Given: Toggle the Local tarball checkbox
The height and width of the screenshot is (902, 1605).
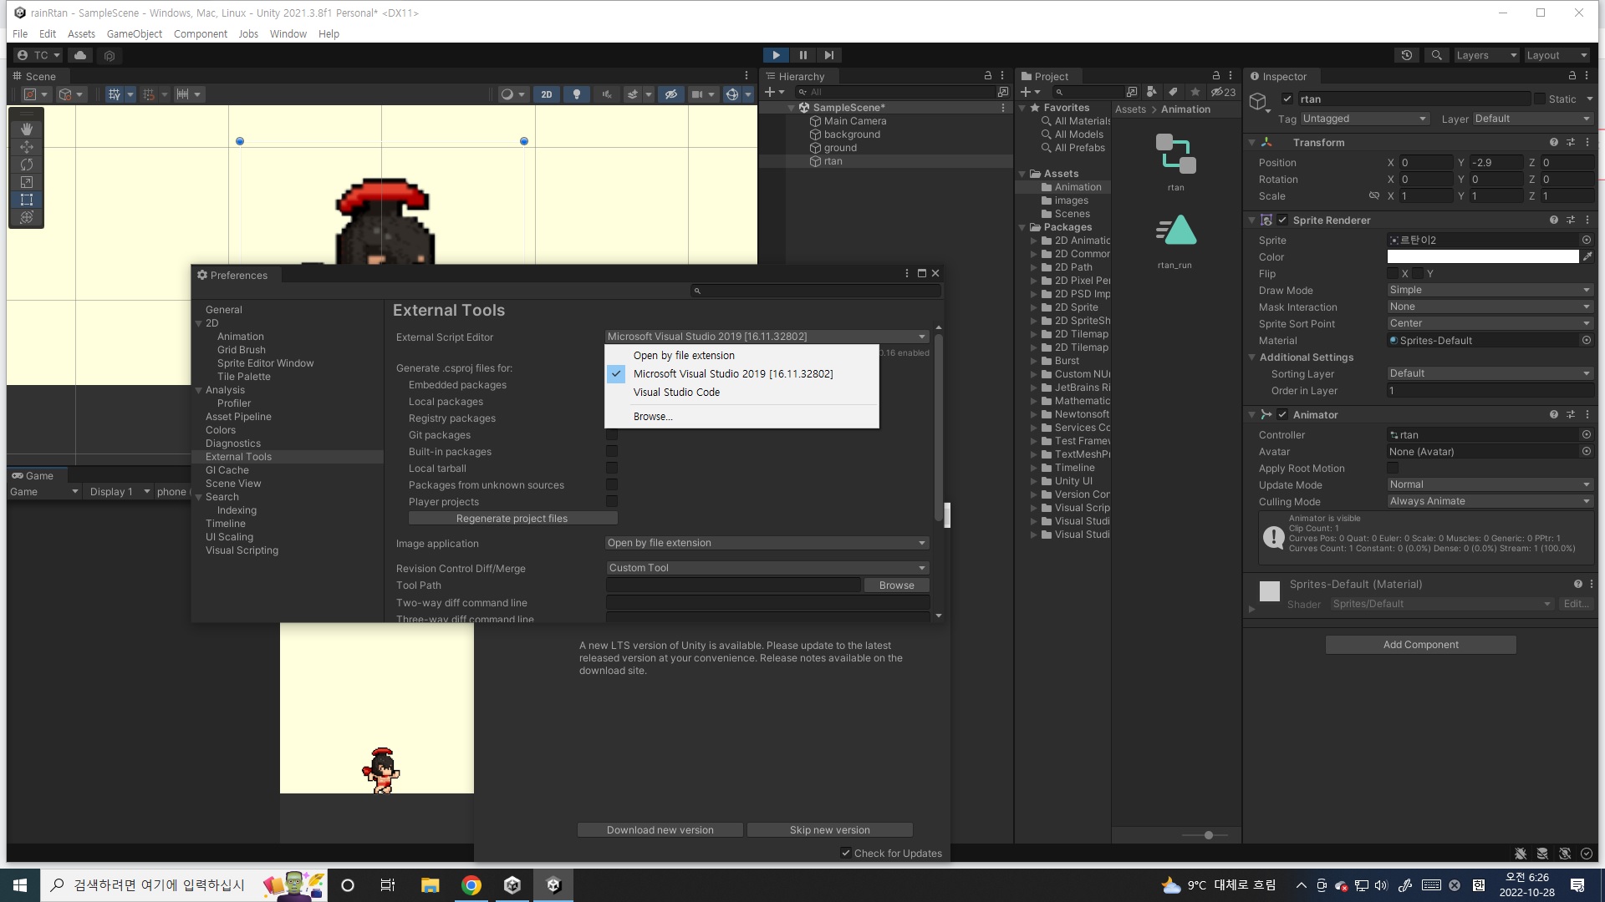Looking at the screenshot, I should [612, 469].
